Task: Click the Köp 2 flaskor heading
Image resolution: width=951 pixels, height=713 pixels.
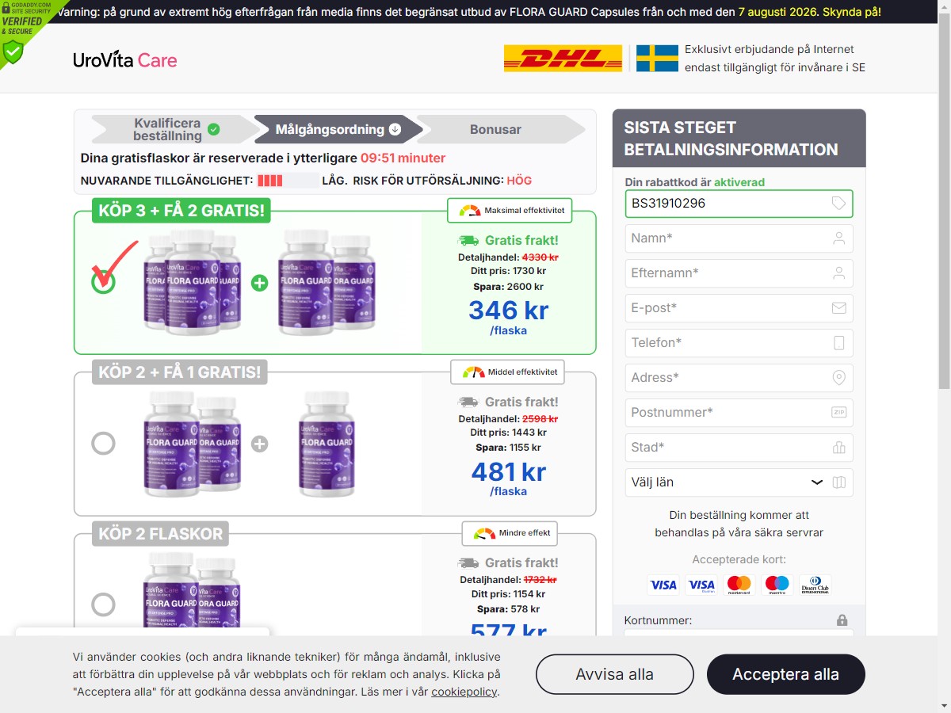Action: (x=161, y=533)
